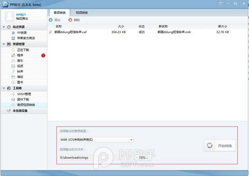This screenshot has height=176, width=249.
Task: Click the 固件下载 shield icon
Action: pos(13,99)
